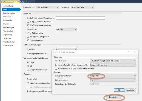142x101 pixels.
Task: Open the Debuggen settings page
Action: 7,17
